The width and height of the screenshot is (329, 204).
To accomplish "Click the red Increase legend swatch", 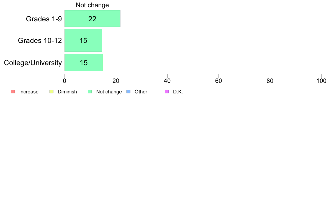I will [x=13, y=91].
